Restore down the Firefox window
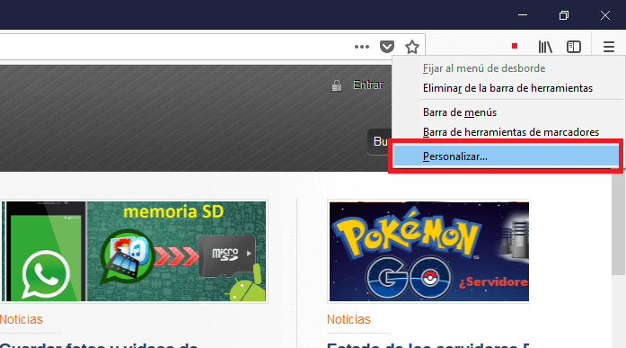The width and height of the screenshot is (626, 348). [x=564, y=15]
